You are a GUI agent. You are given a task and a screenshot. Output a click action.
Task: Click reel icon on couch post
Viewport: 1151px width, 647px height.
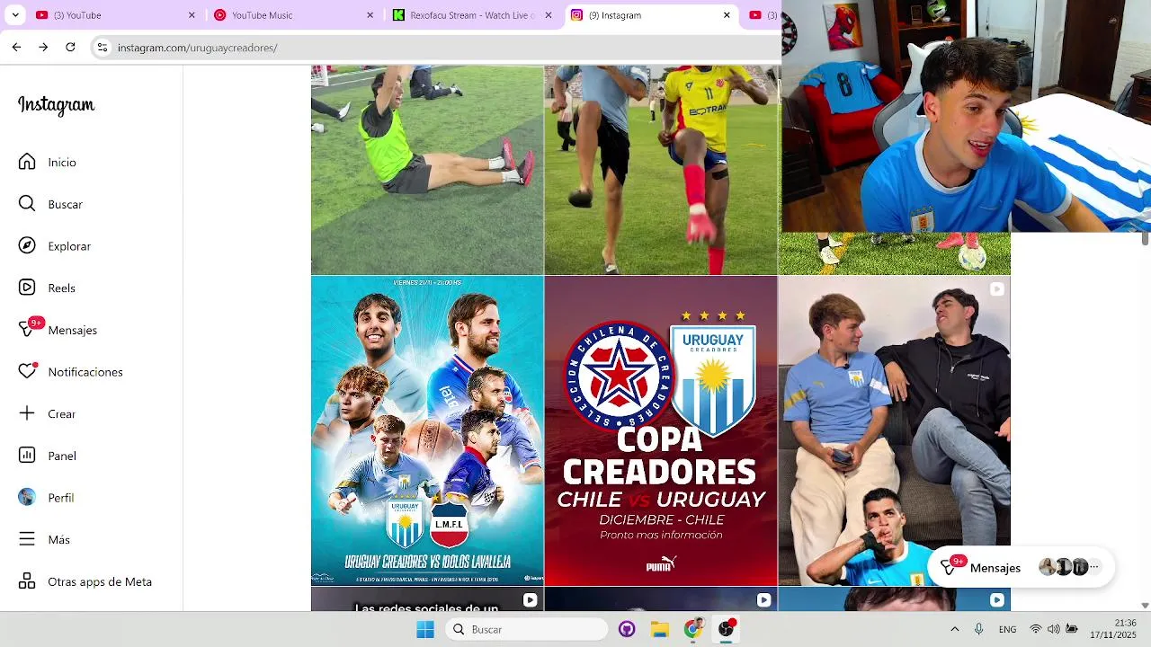[x=996, y=289]
